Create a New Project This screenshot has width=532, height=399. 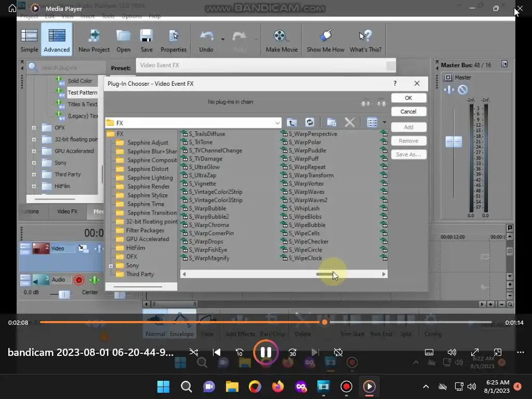[x=94, y=41]
